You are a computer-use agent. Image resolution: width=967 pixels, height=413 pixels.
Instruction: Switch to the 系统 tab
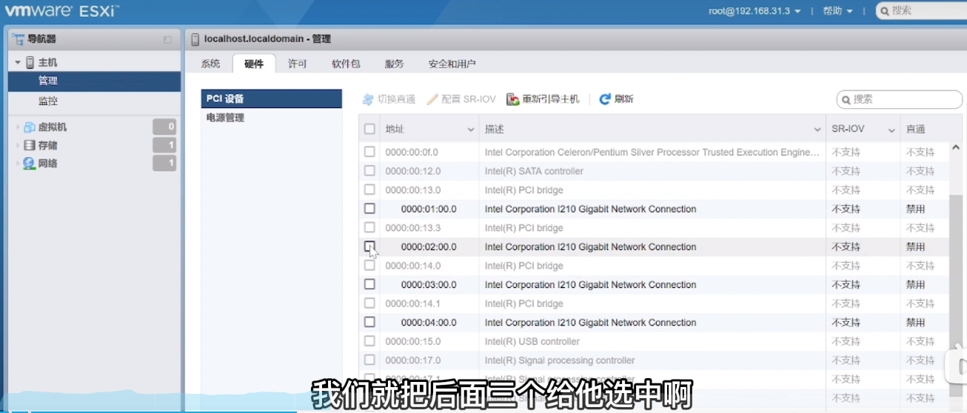click(210, 64)
